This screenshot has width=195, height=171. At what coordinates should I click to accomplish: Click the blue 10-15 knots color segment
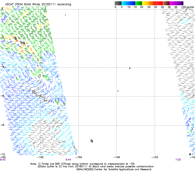132,3
